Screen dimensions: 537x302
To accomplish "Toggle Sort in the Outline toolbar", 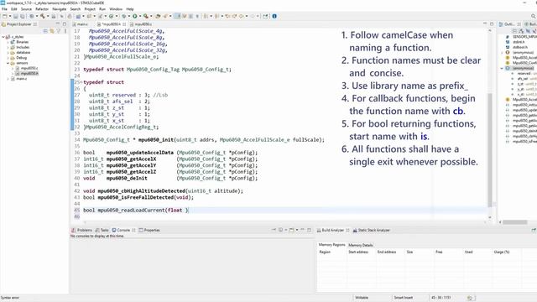I will (x=521, y=31).
